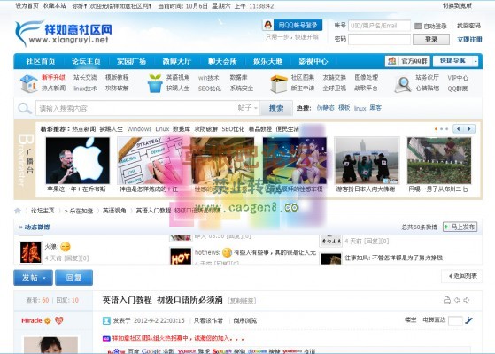The image size is (495, 354).
Task: Open the 影视中心 nav tab
Action: (313, 61)
